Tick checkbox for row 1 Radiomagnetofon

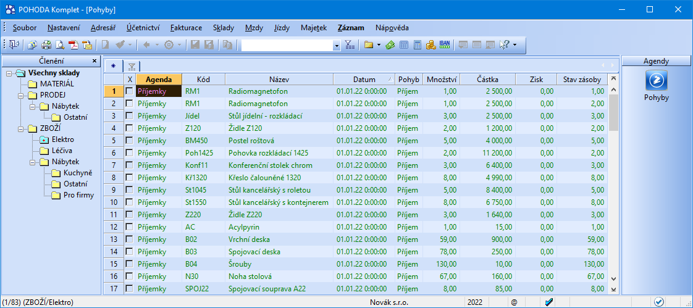click(129, 91)
